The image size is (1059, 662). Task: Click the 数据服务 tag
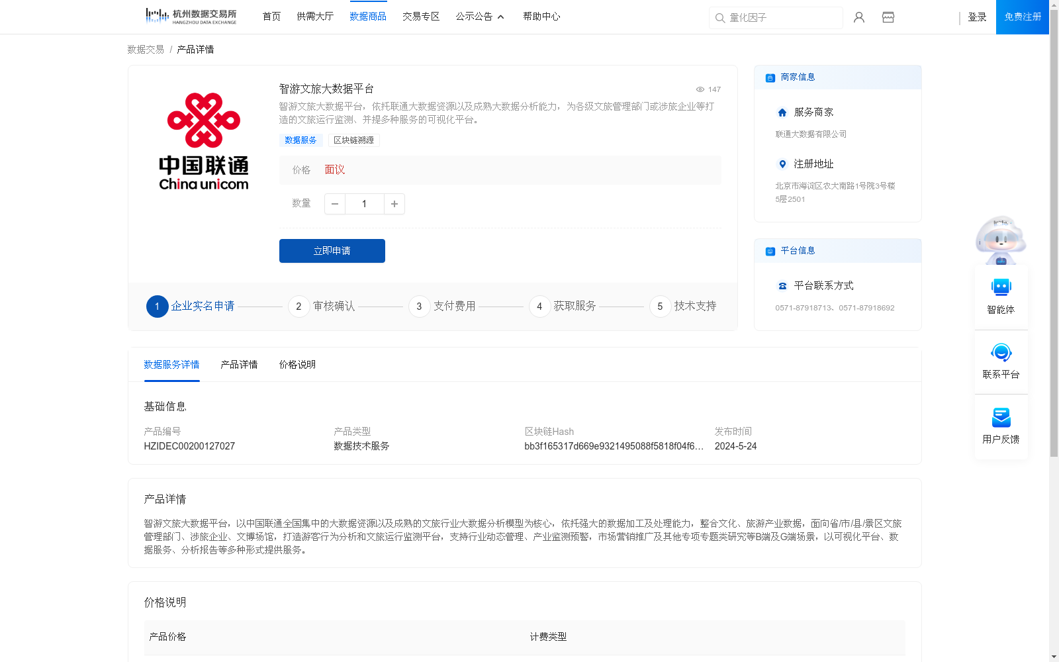(x=300, y=140)
